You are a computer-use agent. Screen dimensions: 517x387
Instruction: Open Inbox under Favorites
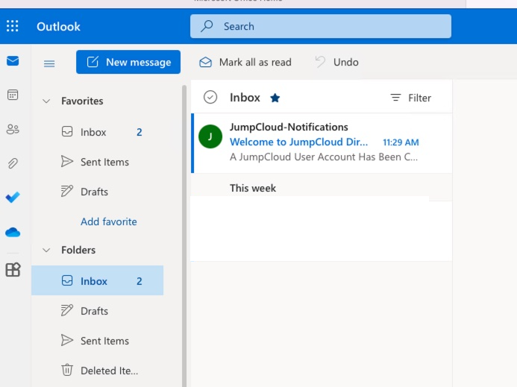pyautogui.click(x=98, y=132)
